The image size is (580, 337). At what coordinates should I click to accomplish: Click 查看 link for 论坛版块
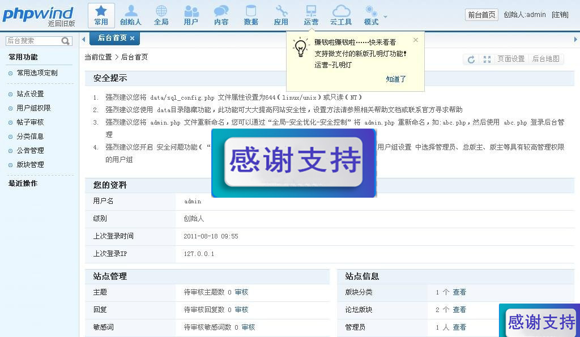coord(459,310)
